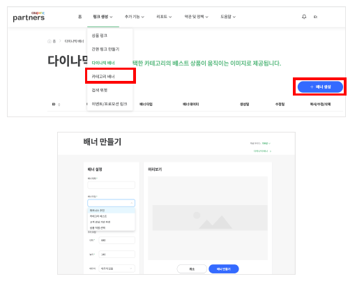Expand the 추가 기능 menu
This screenshot has height=302, width=364.
135,17
